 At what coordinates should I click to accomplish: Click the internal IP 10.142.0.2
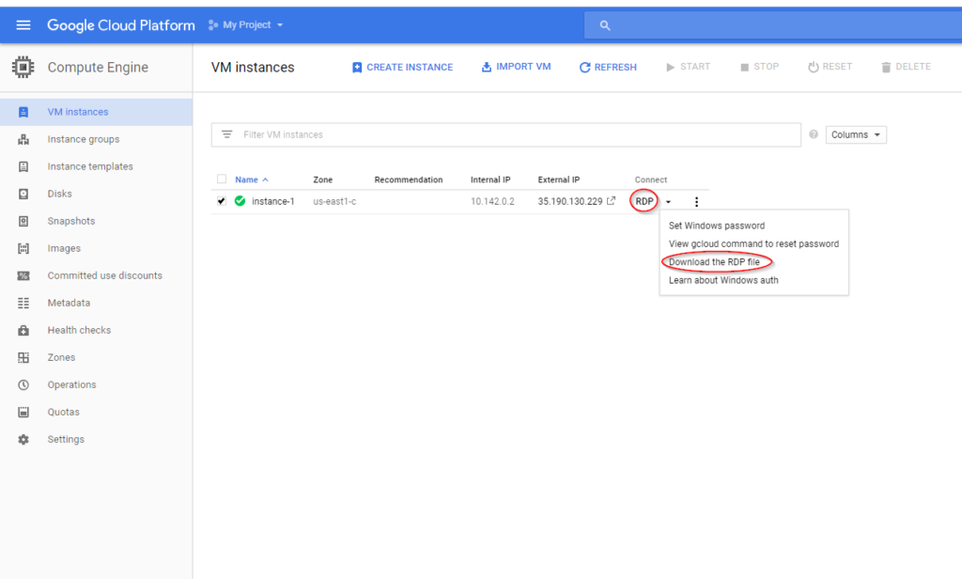pos(492,201)
